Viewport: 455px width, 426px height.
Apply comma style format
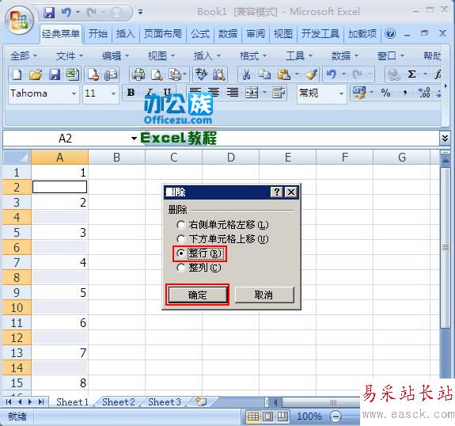pos(404,93)
